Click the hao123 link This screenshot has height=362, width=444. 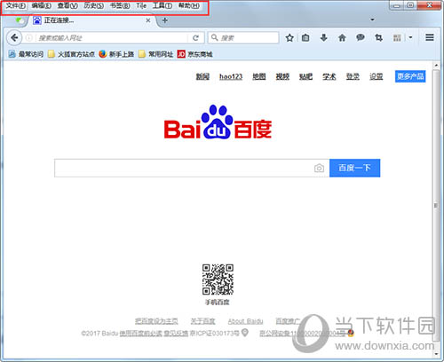point(231,76)
